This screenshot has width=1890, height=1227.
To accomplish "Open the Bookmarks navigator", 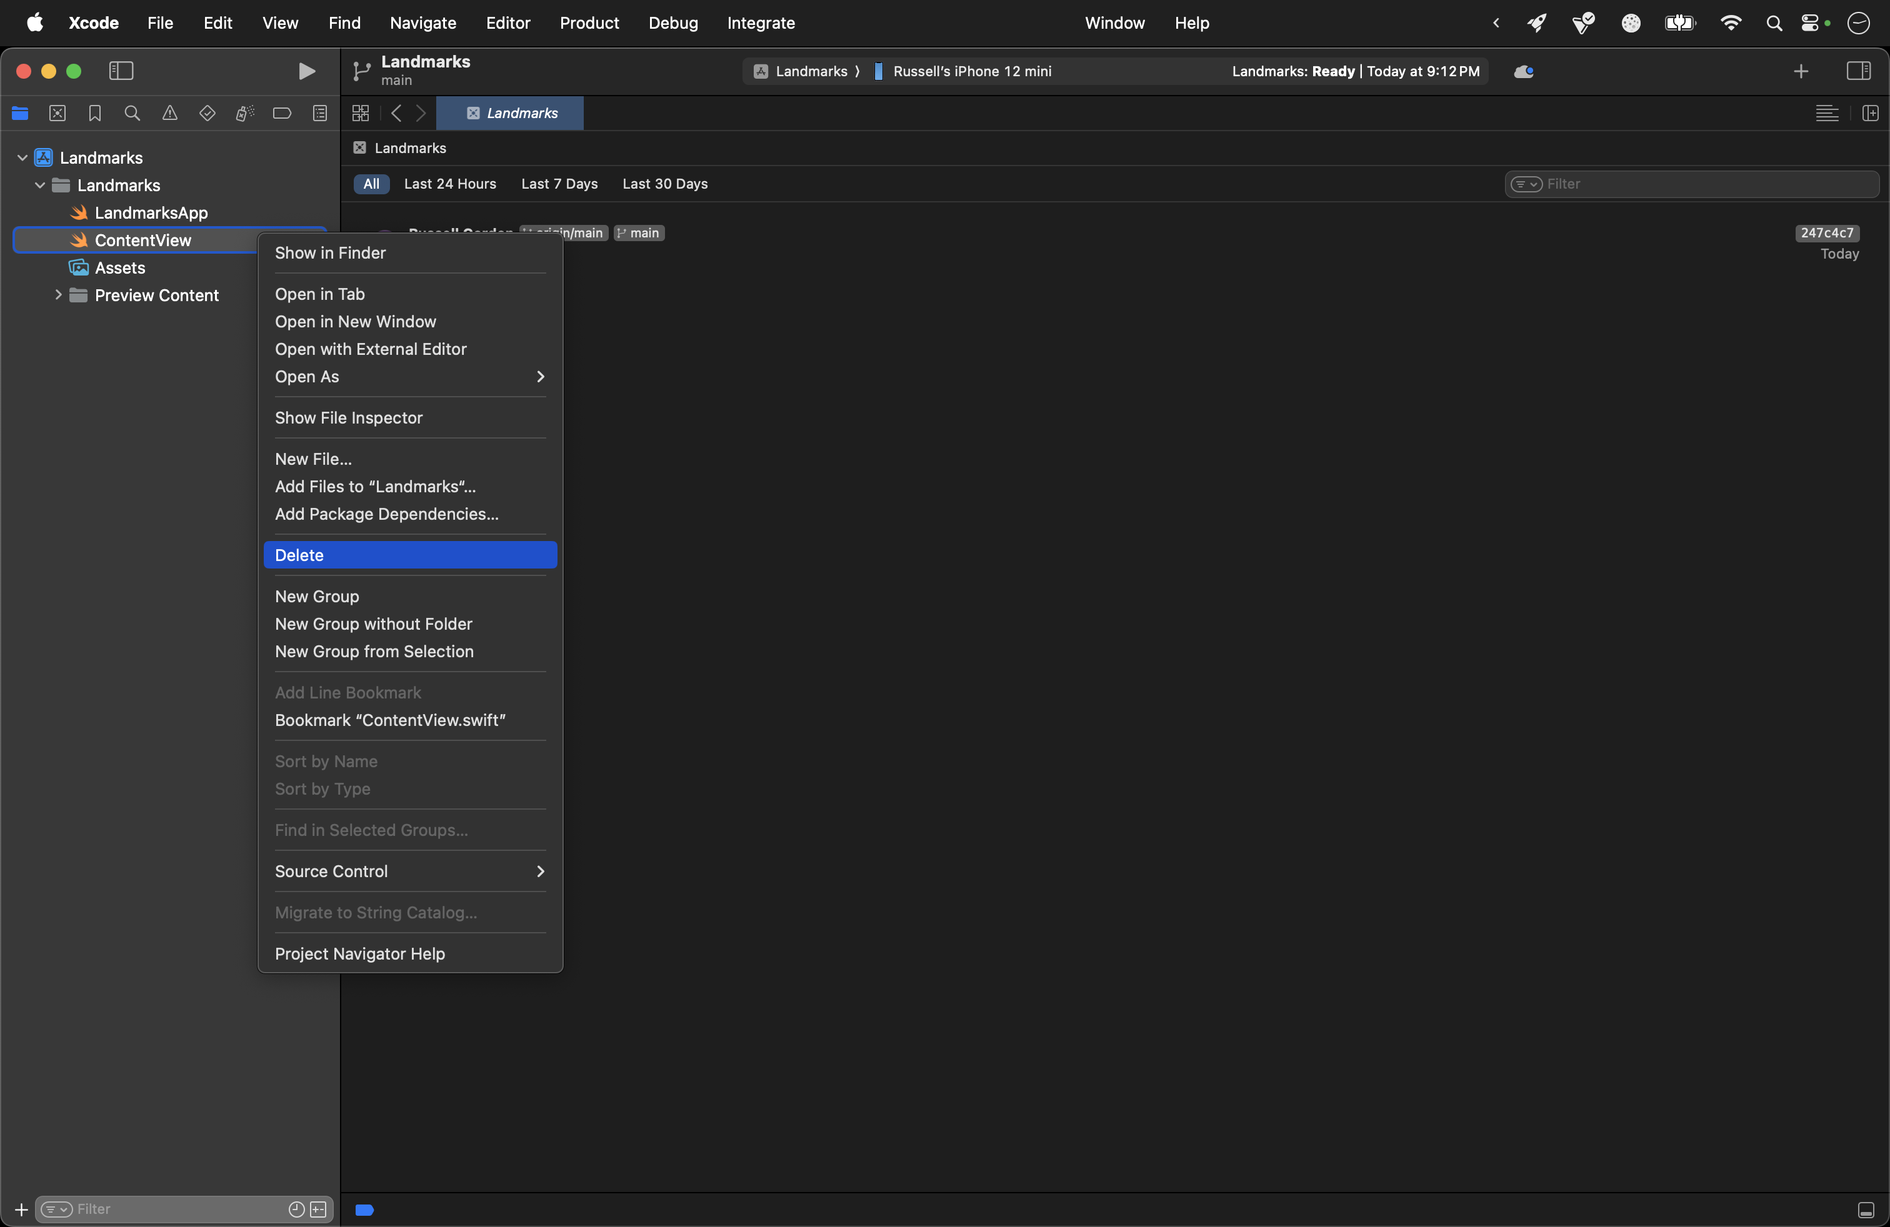I will pos(94,114).
